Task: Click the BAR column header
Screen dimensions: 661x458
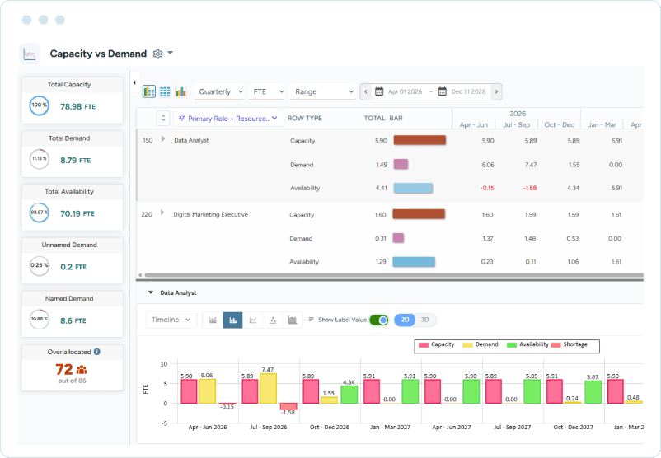Action: point(396,119)
